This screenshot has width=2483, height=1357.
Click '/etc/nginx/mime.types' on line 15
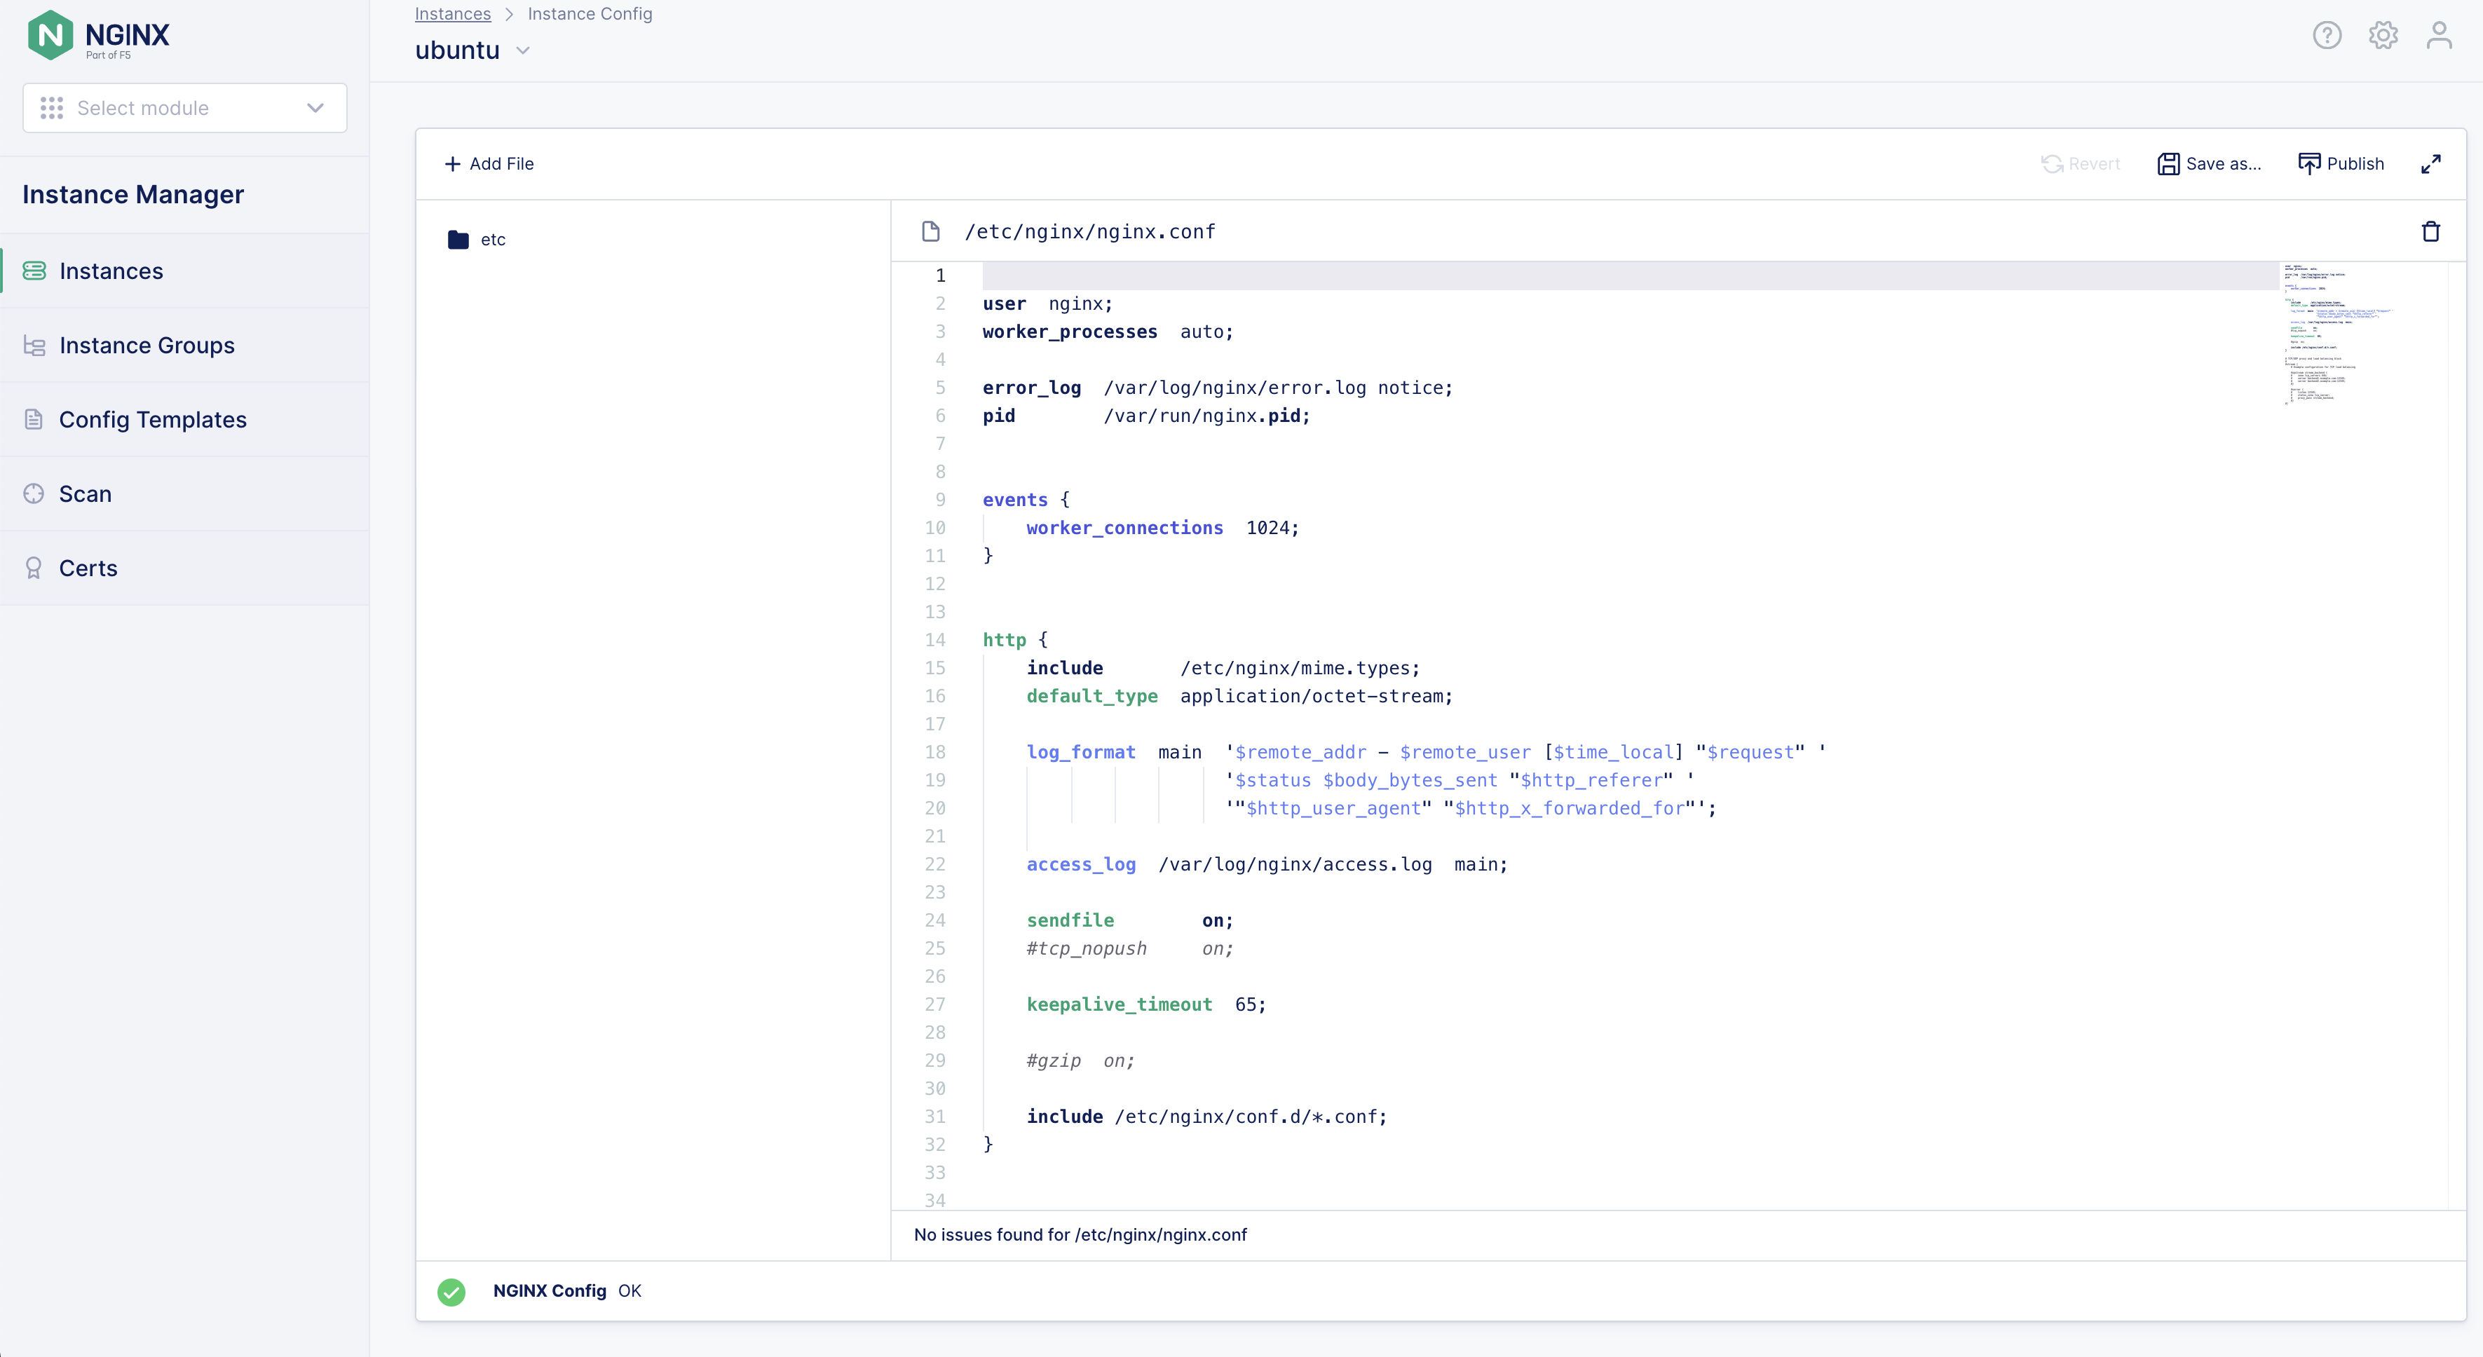point(1295,668)
